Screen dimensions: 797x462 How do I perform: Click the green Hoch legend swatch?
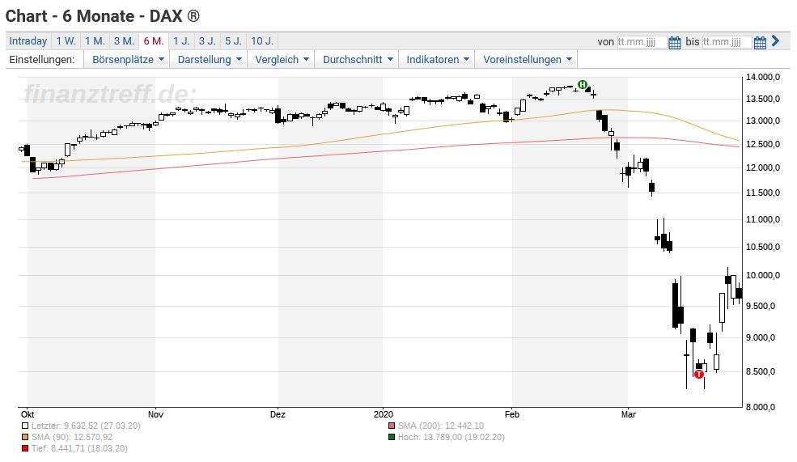(x=392, y=437)
